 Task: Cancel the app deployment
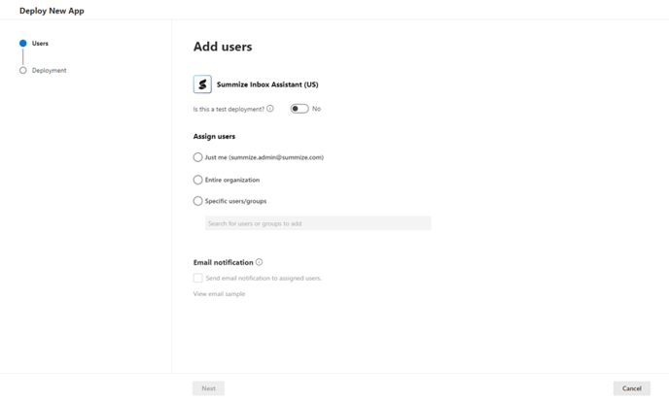pos(631,388)
